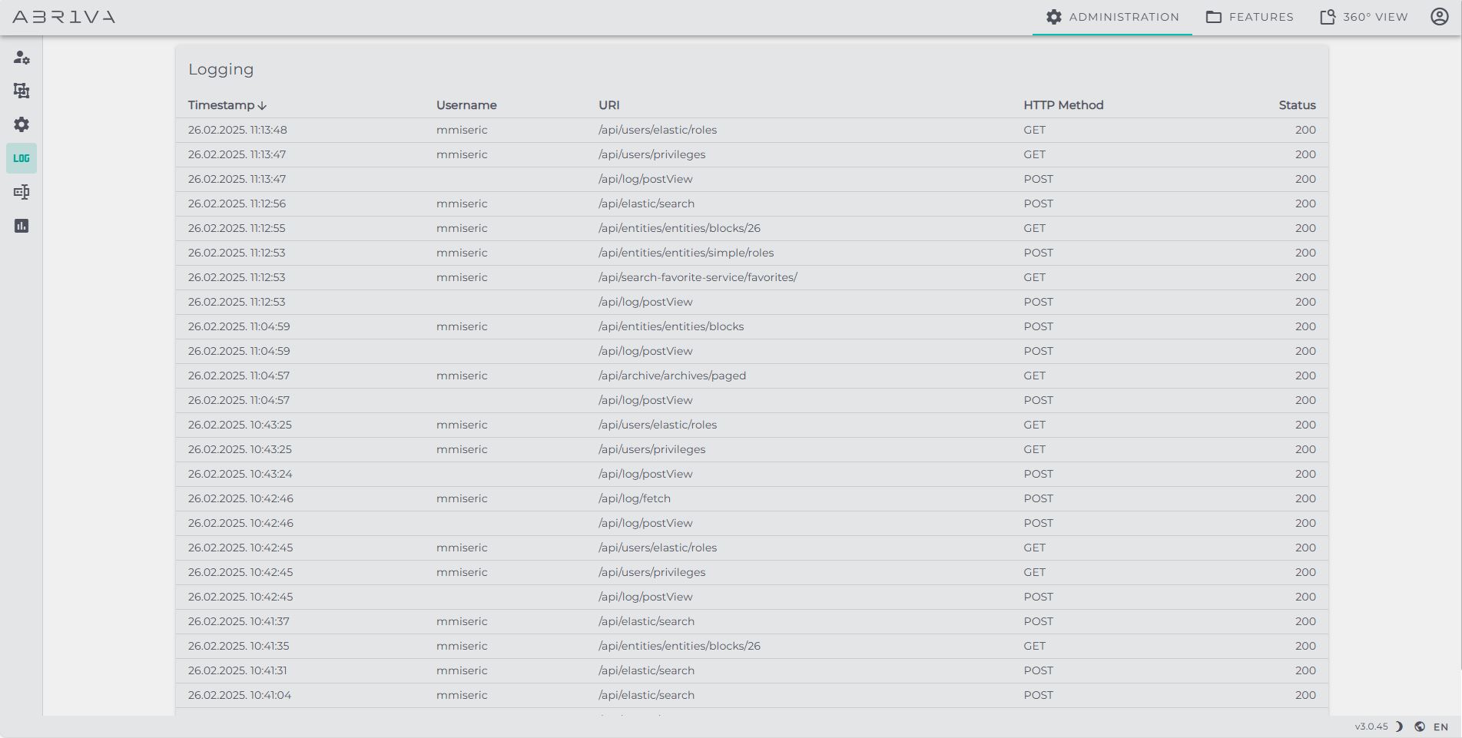This screenshot has width=1462, height=738.
Task: Click the globe language icon
Action: click(x=1420, y=726)
